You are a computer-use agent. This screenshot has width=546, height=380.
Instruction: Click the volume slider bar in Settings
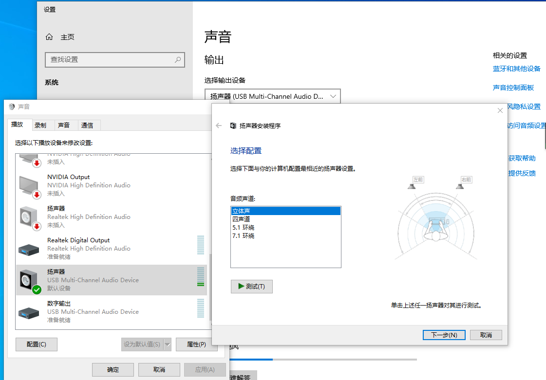tap(323, 360)
